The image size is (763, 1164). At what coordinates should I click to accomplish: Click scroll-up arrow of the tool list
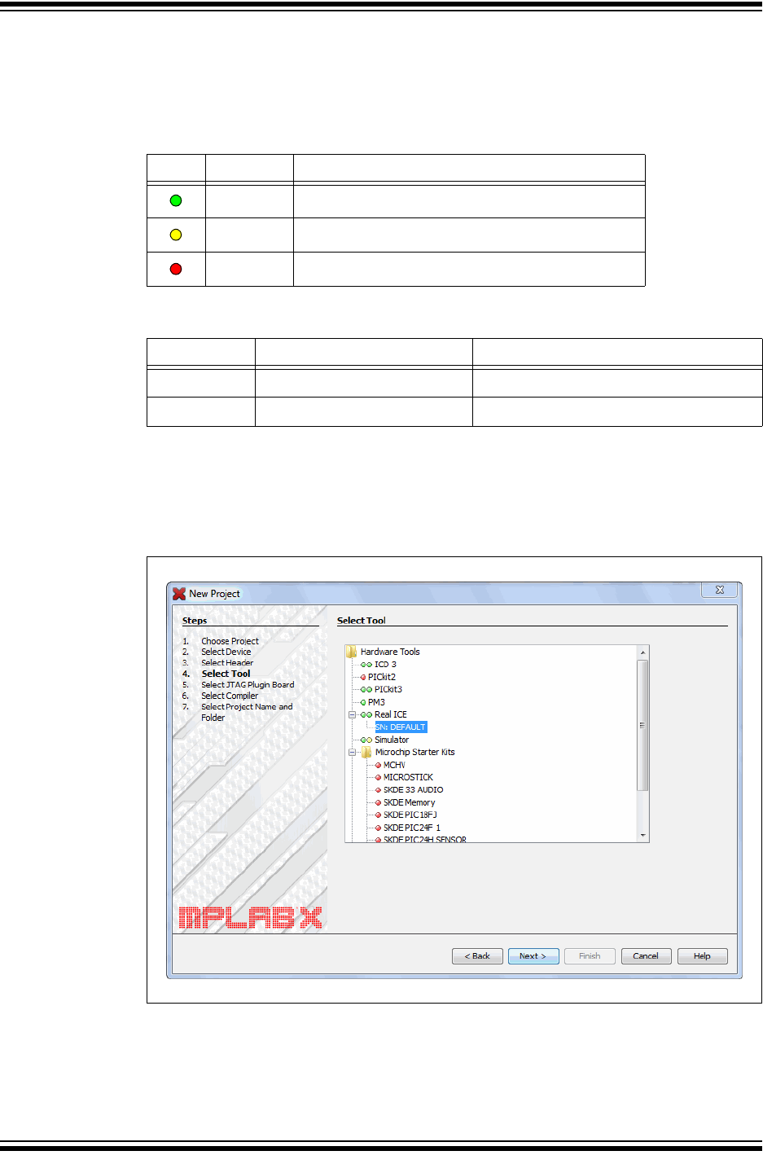[x=643, y=652]
